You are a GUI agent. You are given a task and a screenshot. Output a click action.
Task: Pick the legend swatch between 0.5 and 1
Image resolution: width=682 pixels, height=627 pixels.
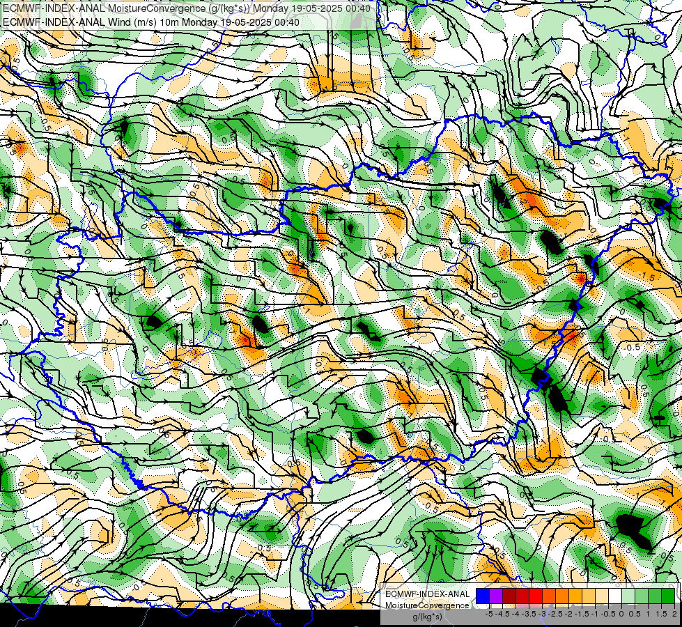click(x=642, y=596)
